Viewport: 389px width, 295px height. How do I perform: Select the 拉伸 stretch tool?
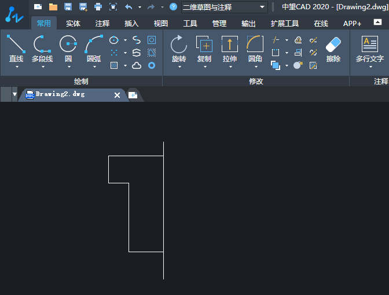230,49
